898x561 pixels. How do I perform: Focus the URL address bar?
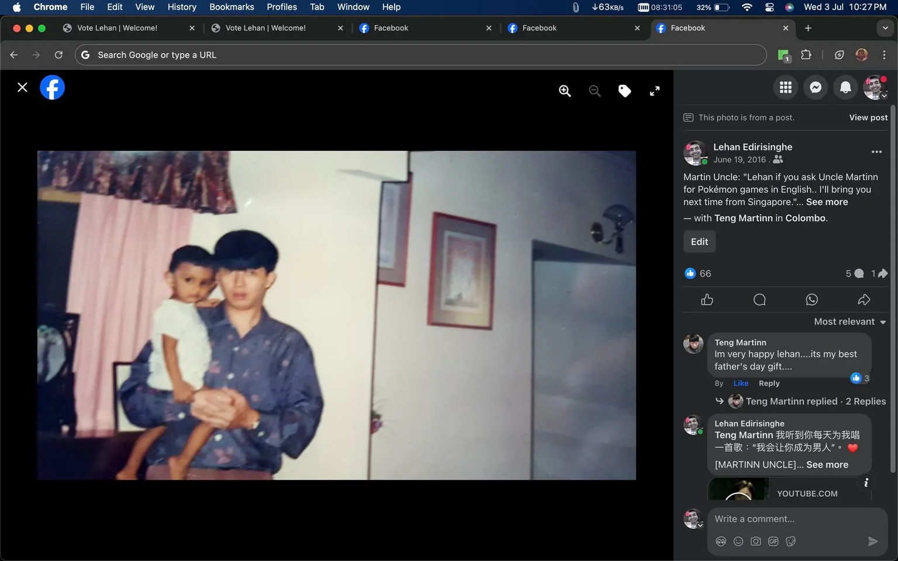click(x=421, y=55)
